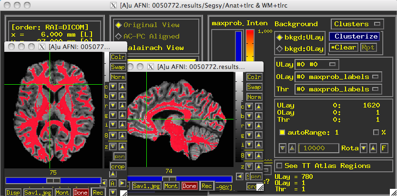Click Disp button in axial viewer

coord(13,193)
